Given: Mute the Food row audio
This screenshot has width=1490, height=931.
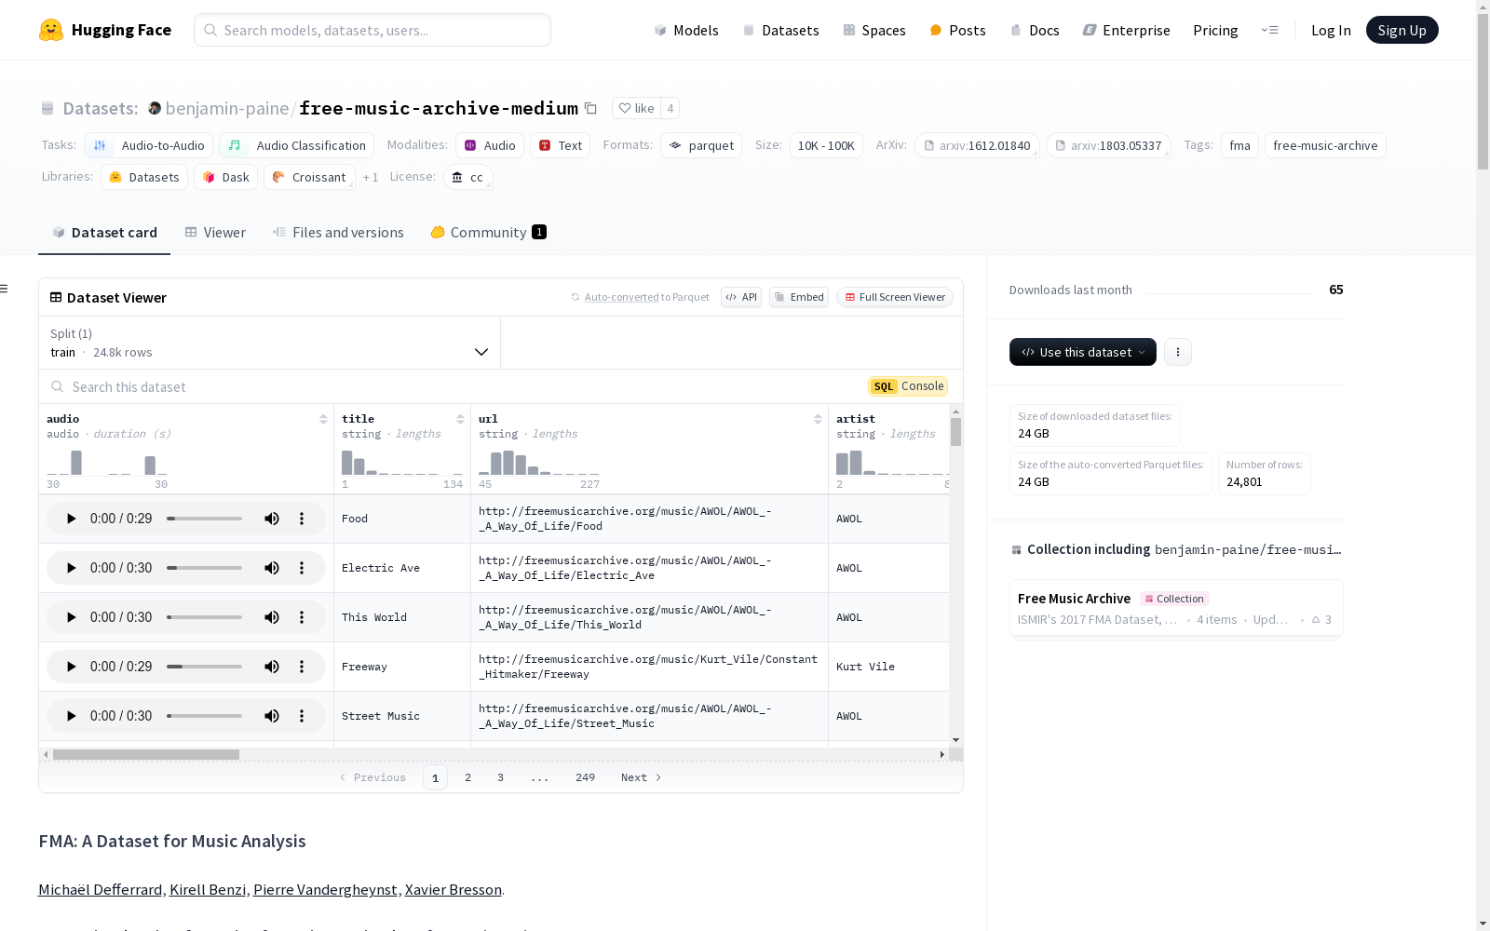Looking at the screenshot, I should [272, 519].
